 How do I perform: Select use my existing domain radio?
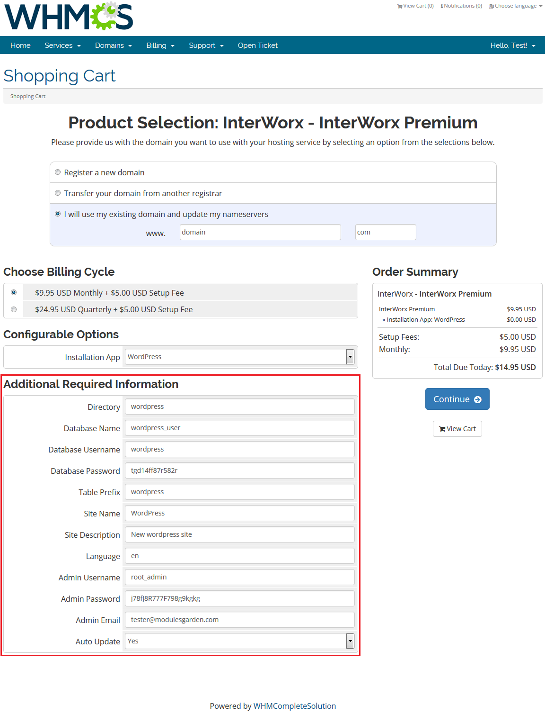pos(58,214)
